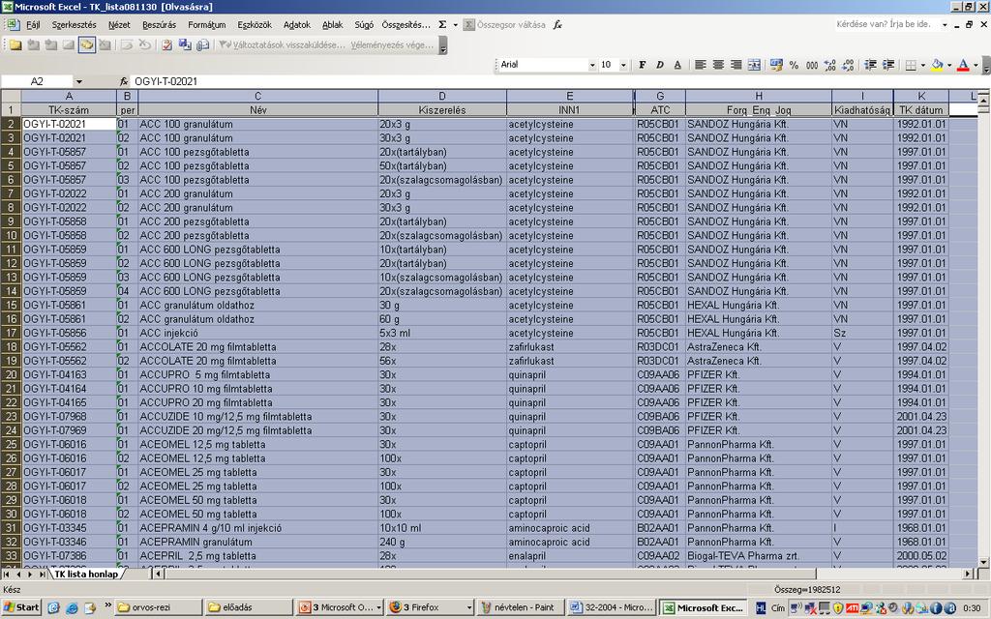The width and height of the screenshot is (991, 619).
Task: Click the send as attachment icon
Action: [x=203, y=44]
